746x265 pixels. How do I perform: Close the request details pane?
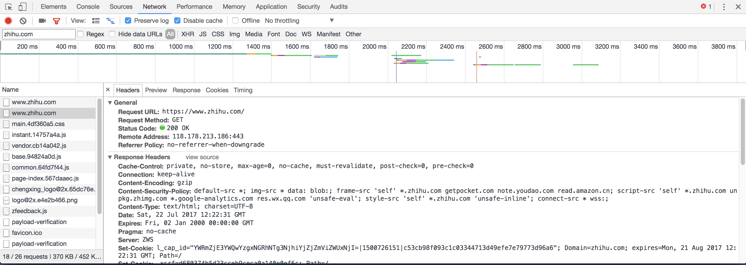[x=108, y=90]
